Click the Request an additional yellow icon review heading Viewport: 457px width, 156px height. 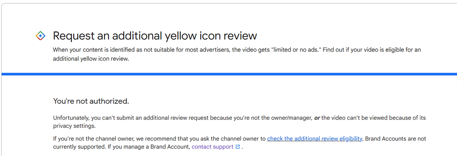(x=155, y=36)
